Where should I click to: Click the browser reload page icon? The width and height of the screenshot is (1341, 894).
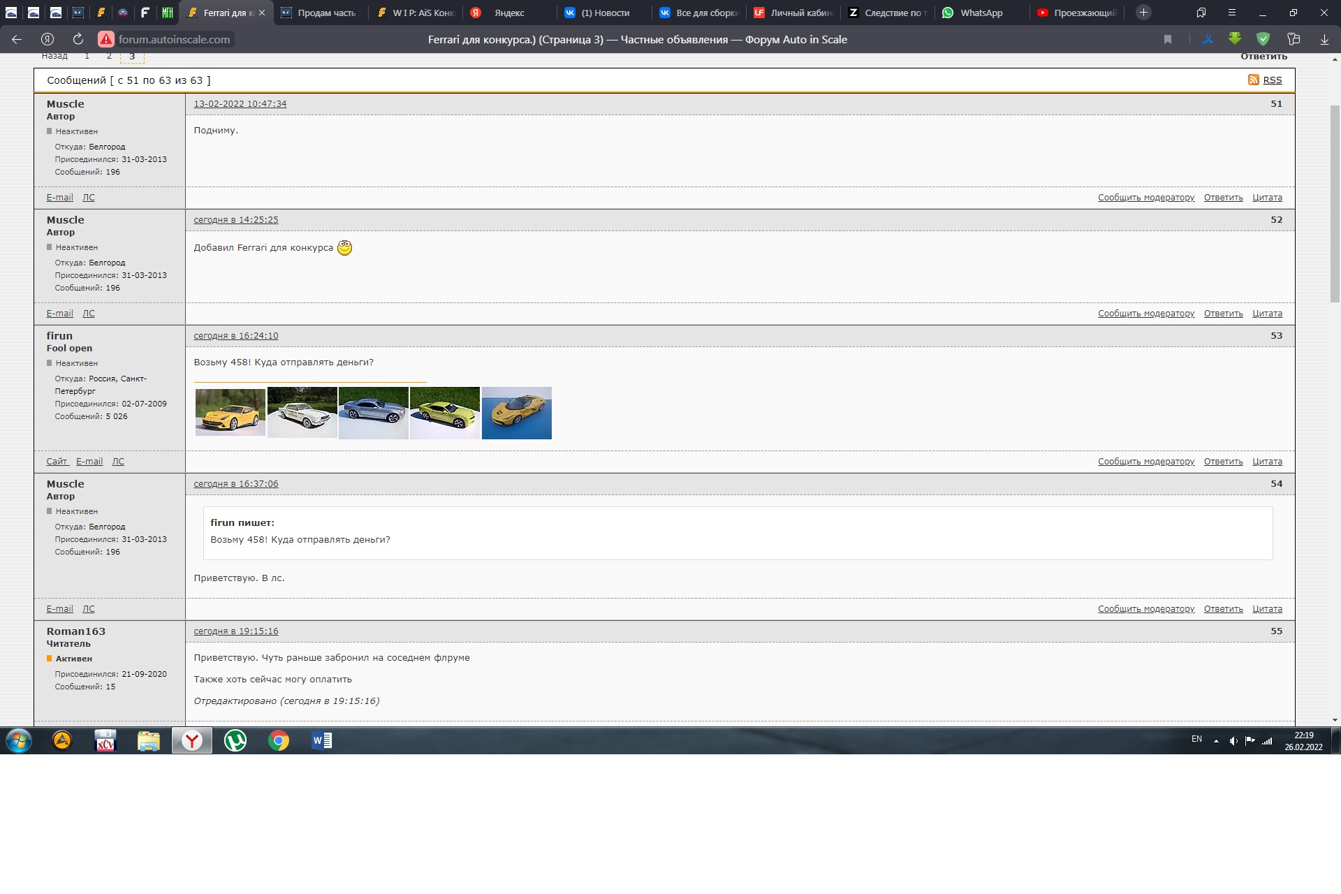pyautogui.click(x=78, y=39)
